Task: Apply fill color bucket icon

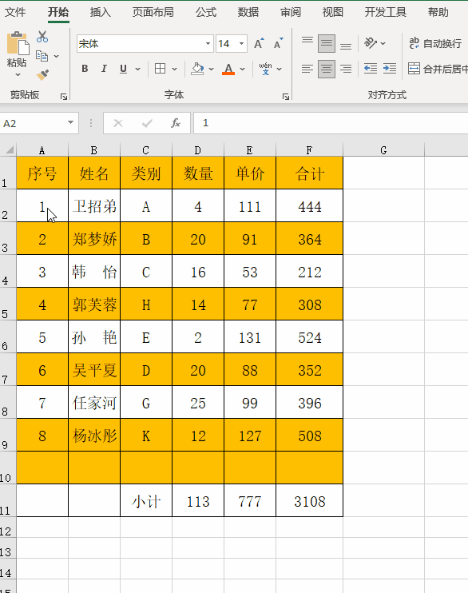Action: click(x=197, y=69)
